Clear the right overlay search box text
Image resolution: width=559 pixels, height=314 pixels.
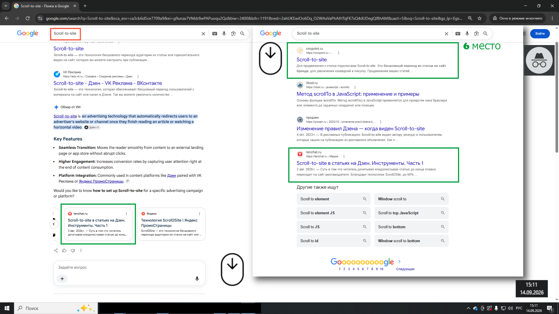tap(446, 34)
